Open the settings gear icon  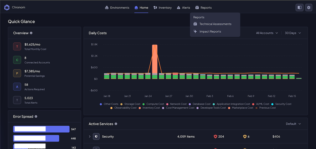tap(309, 7)
